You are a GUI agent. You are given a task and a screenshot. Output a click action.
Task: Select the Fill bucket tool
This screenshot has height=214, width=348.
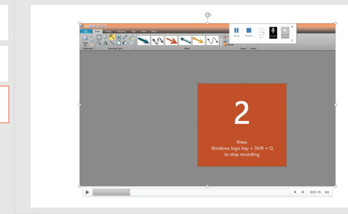(125, 43)
